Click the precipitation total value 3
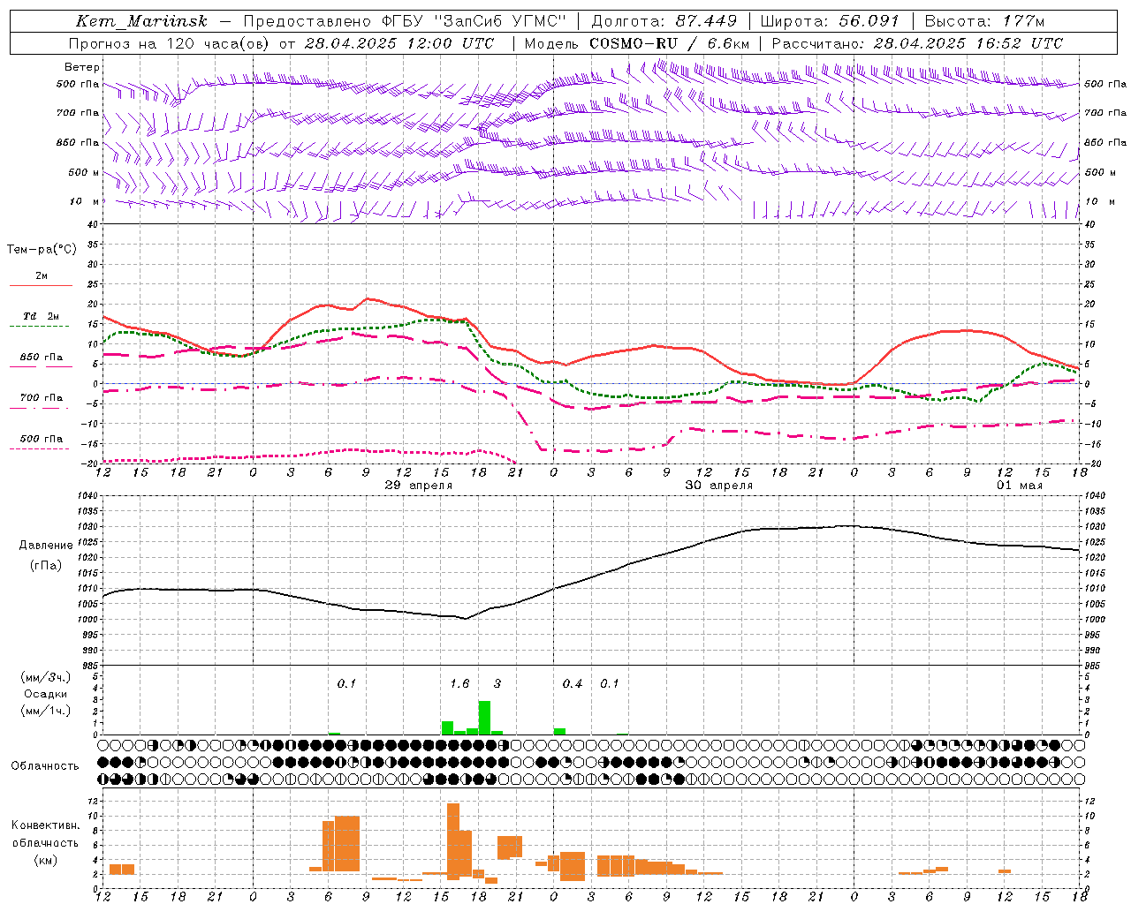The image size is (1131, 904). coord(497,684)
